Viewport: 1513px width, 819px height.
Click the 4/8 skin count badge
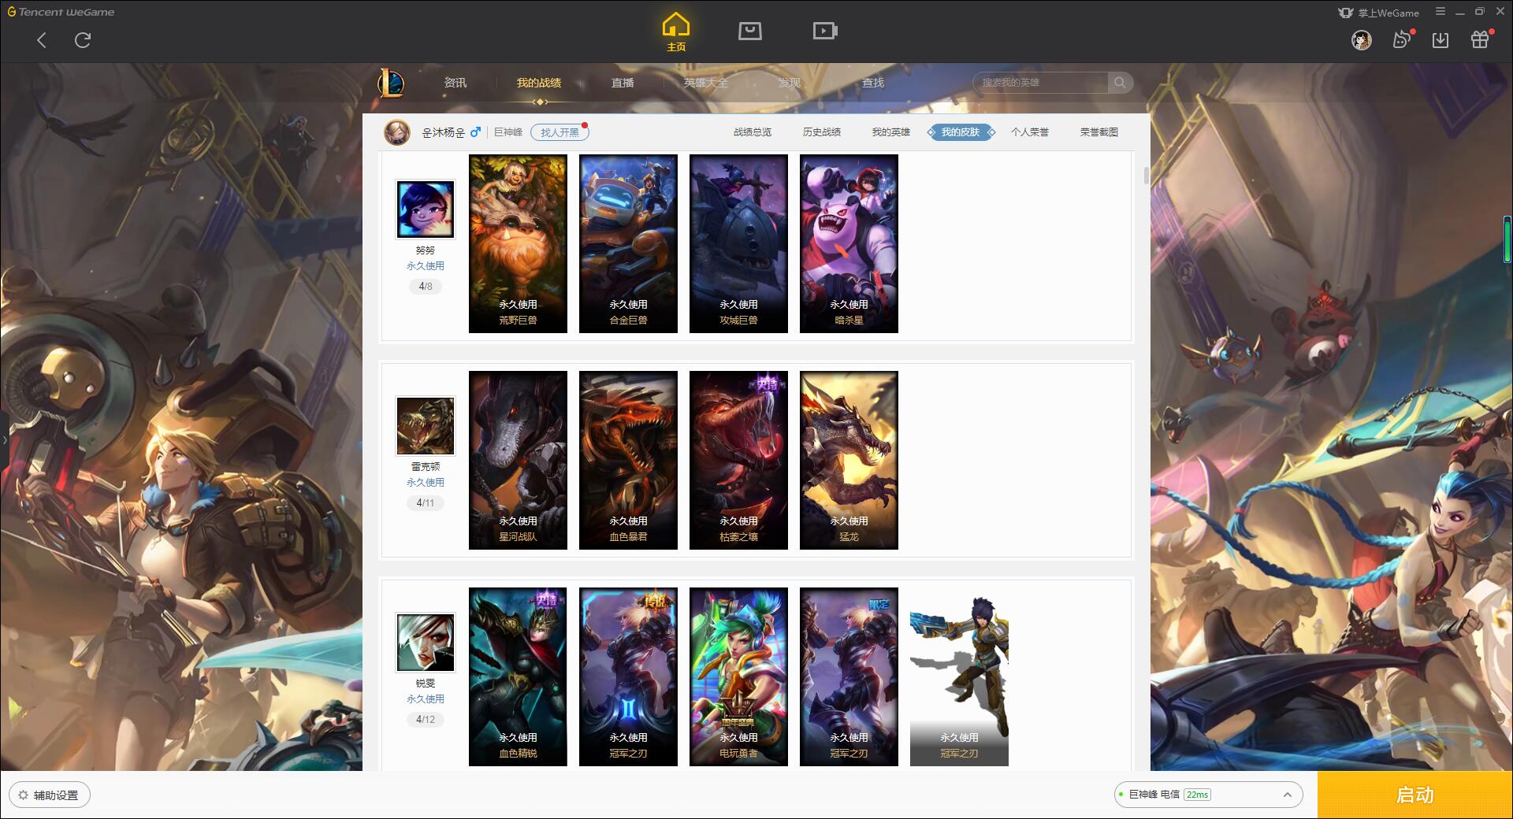pos(426,287)
